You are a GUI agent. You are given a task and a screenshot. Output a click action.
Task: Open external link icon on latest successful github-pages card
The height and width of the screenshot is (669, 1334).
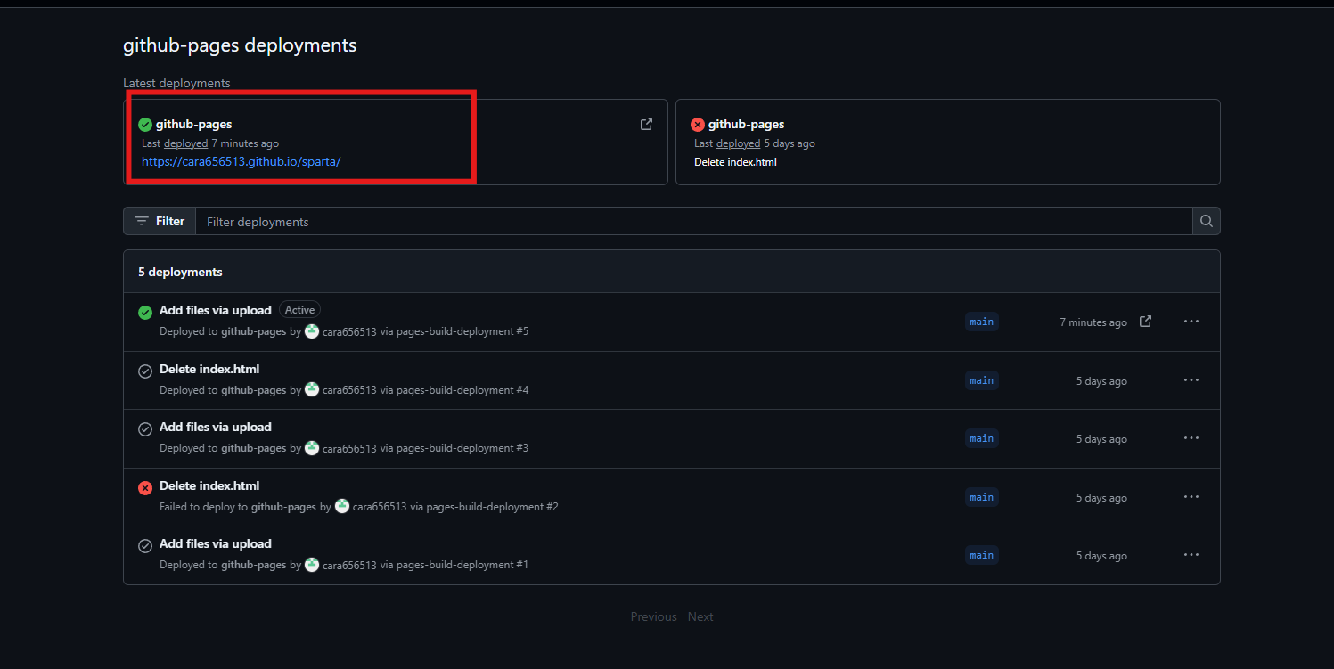[x=646, y=125]
